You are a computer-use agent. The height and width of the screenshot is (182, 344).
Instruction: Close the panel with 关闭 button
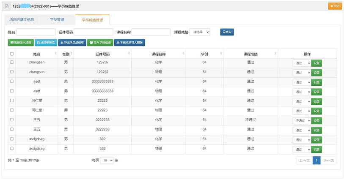(335, 6)
